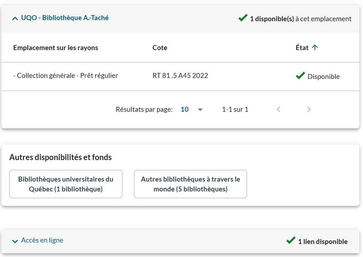Collapse the UQO Bibliothèque A.-Taché chevron

pos(15,18)
